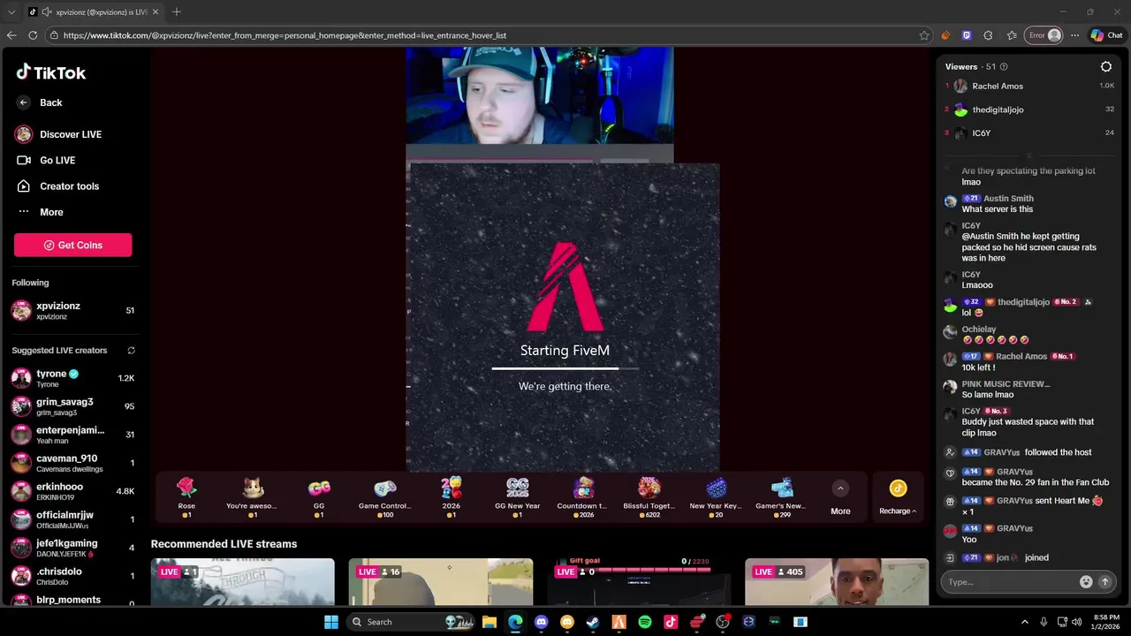Open Discord from taskbar
The image size is (1131, 636).
point(541,622)
